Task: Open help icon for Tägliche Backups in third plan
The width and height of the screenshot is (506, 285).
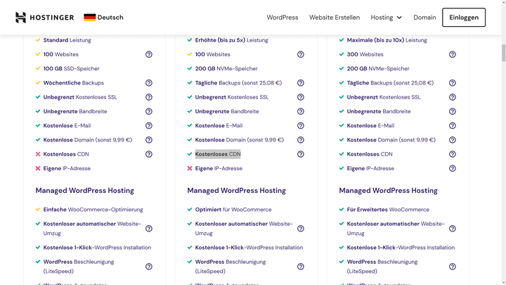Action: 453,83
